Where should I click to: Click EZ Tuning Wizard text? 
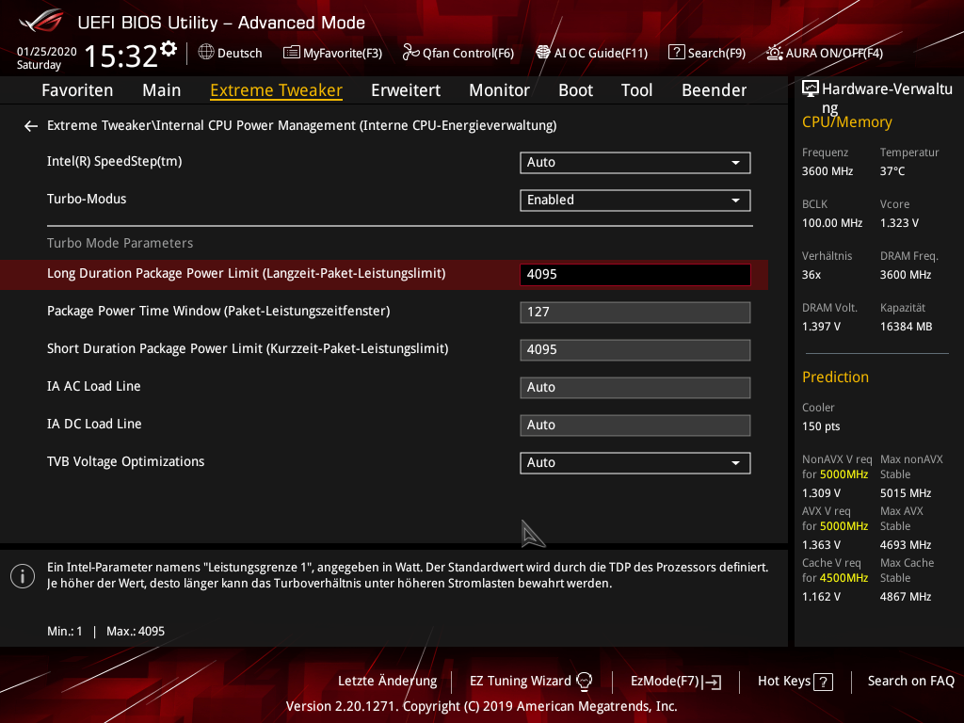pyautogui.click(x=520, y=682)
